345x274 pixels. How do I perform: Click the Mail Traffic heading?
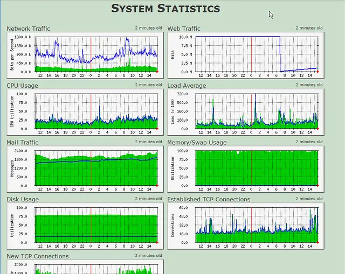point(22,143)
